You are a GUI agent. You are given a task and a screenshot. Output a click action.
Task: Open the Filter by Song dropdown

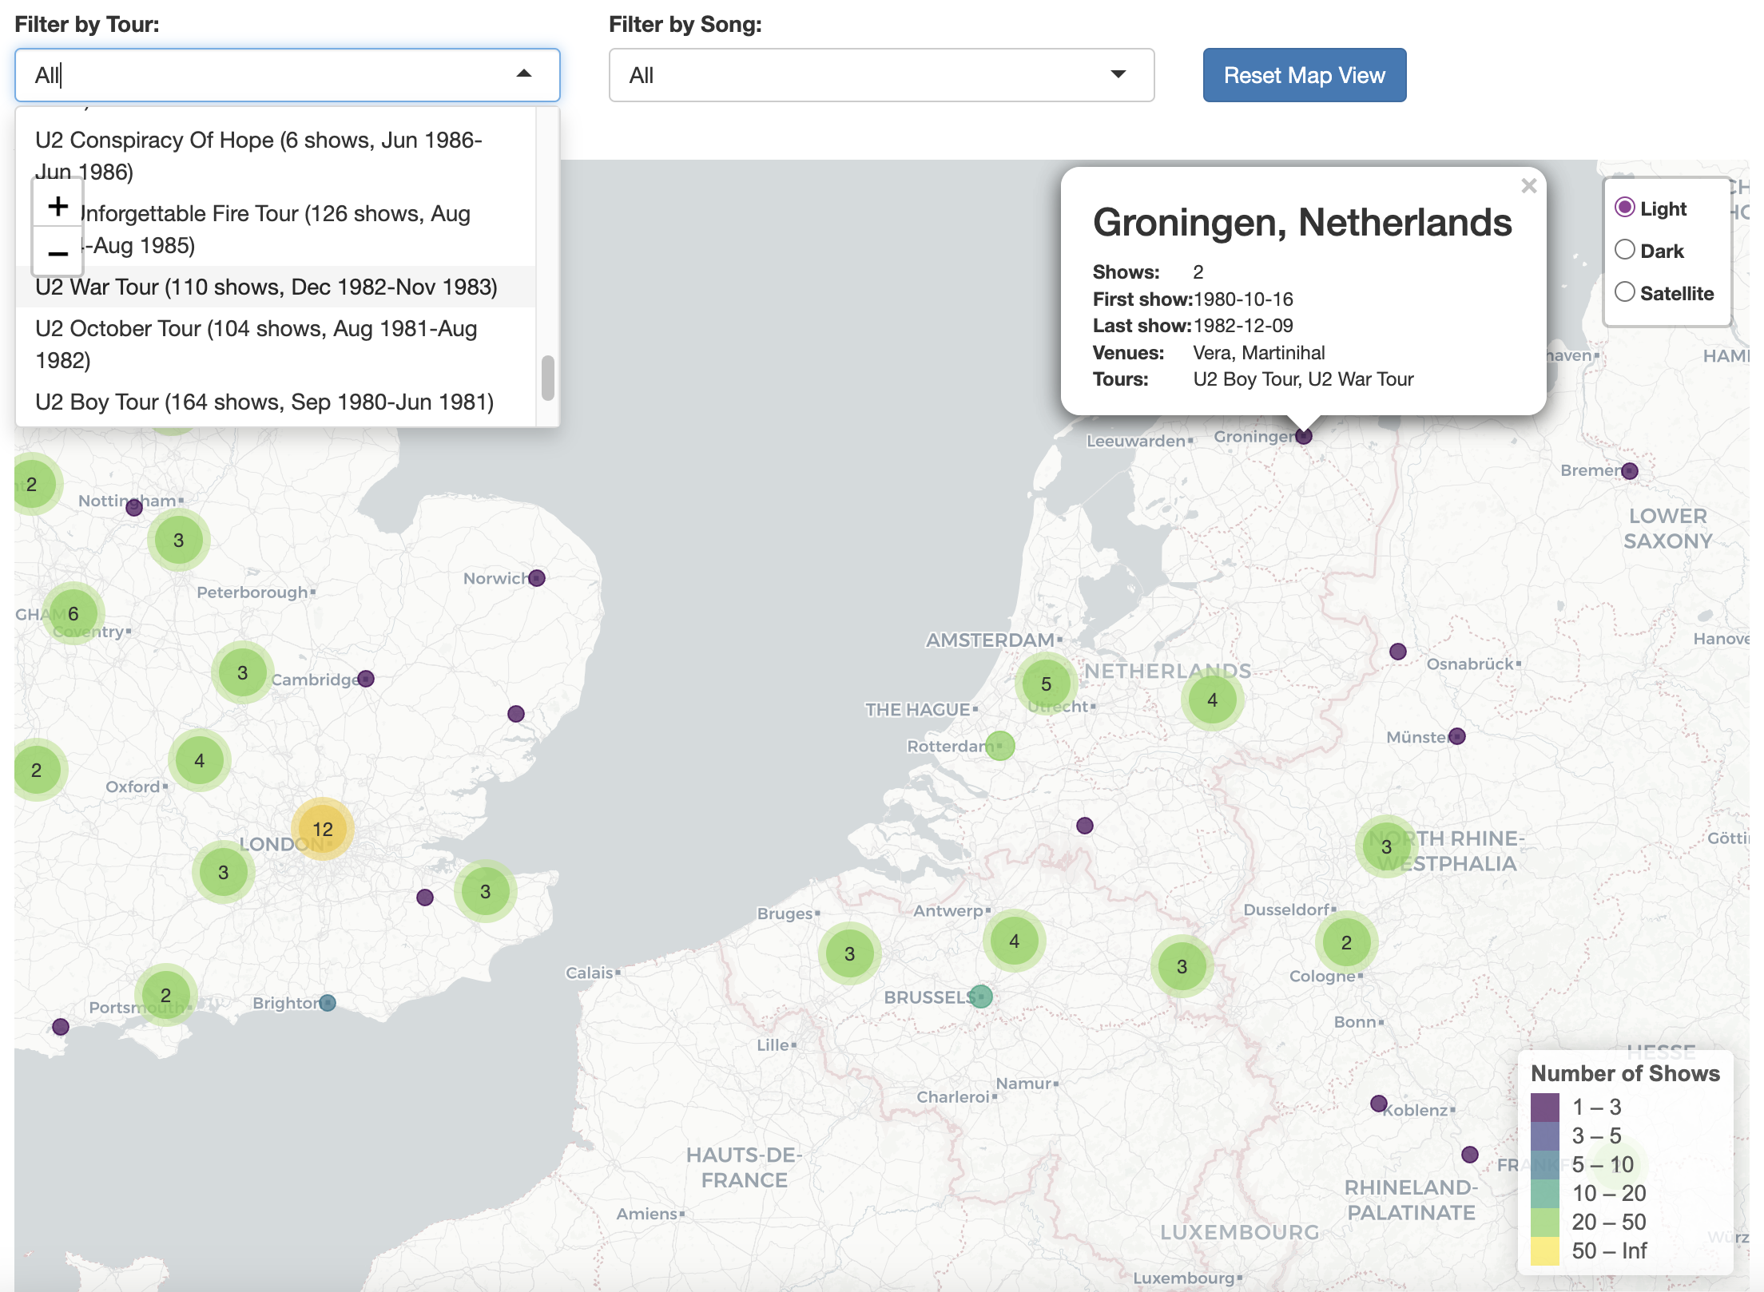(880, 75)
